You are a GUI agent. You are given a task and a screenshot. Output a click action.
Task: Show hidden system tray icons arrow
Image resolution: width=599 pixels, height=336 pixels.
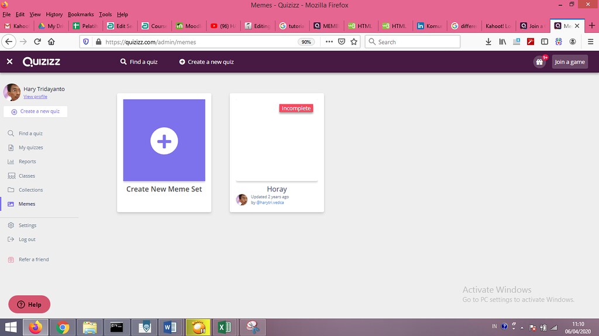click(522, 328)
